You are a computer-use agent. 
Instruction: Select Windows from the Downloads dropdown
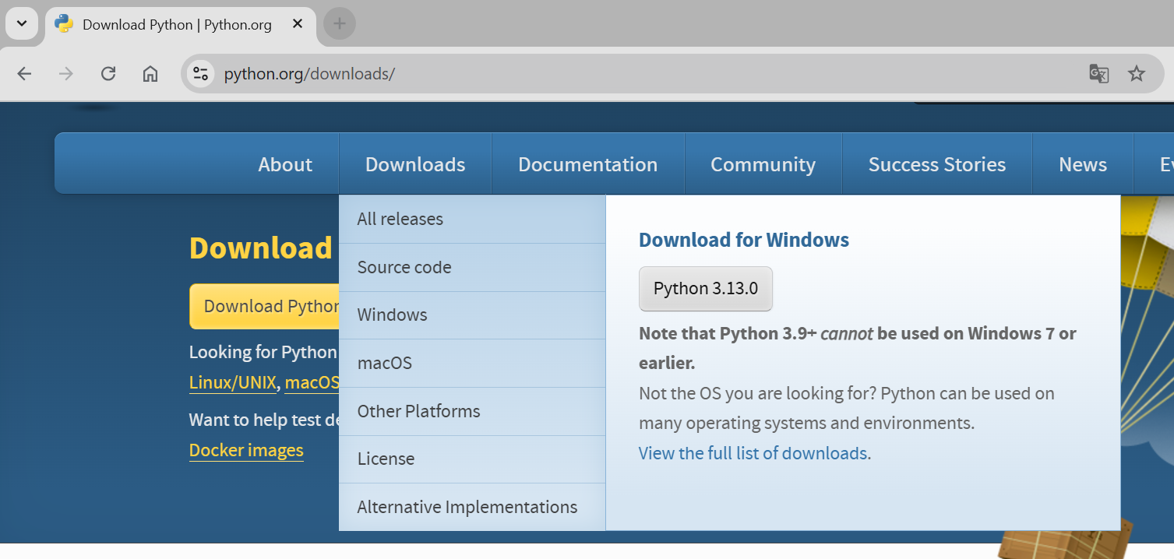click(x=392, y=315)
